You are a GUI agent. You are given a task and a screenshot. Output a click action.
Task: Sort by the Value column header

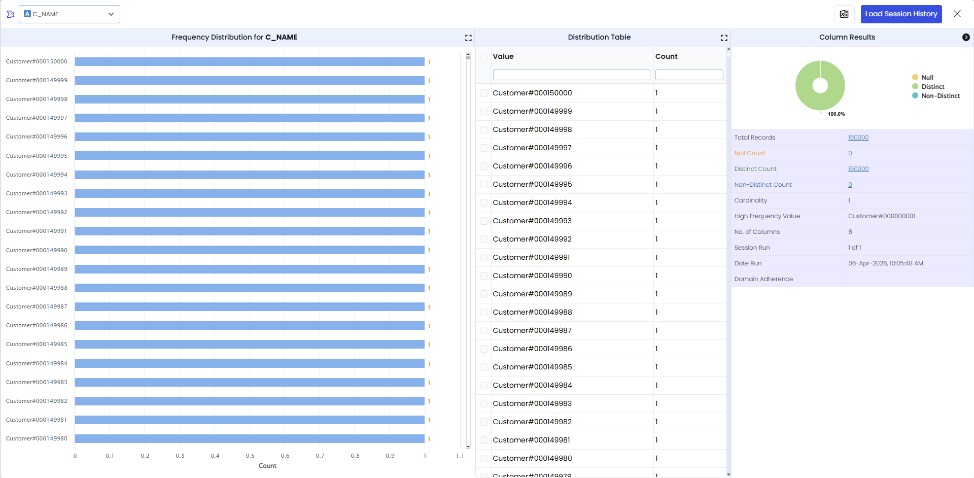coord(503,56)
